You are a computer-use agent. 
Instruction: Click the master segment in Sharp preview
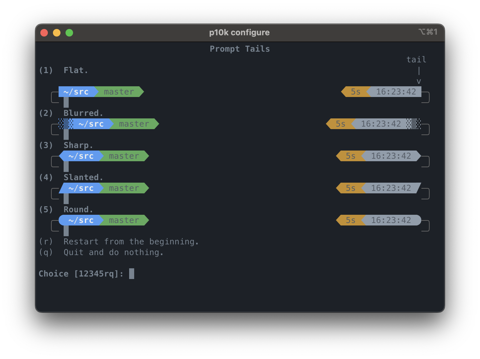coord(124,156)
